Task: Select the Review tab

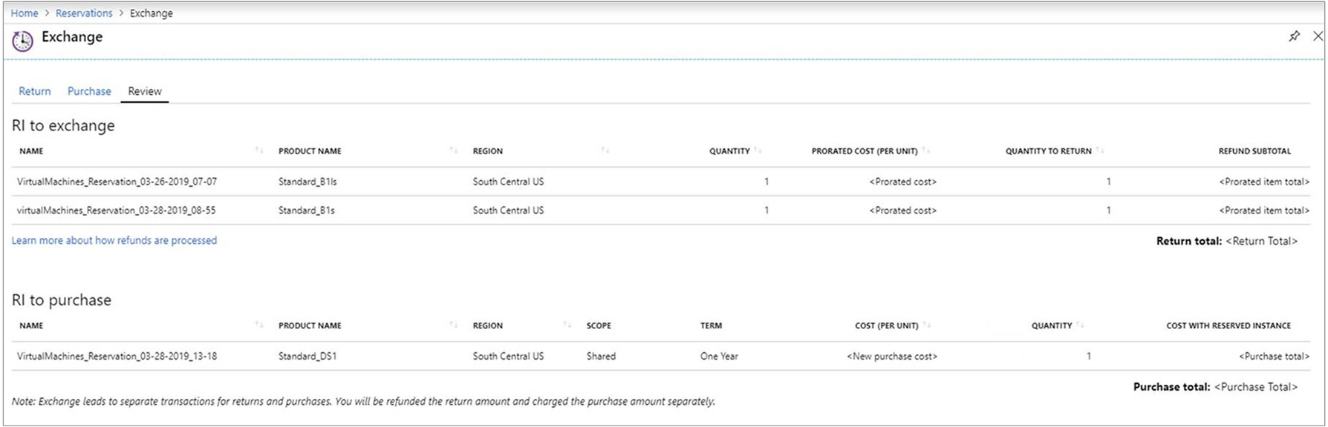Action: click(x=145, y=91)
